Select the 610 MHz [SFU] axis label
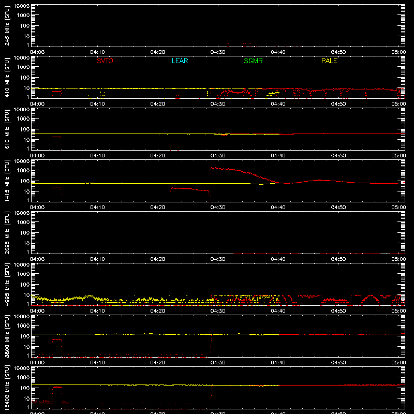 pyautogui.click(x=7, y=129)
